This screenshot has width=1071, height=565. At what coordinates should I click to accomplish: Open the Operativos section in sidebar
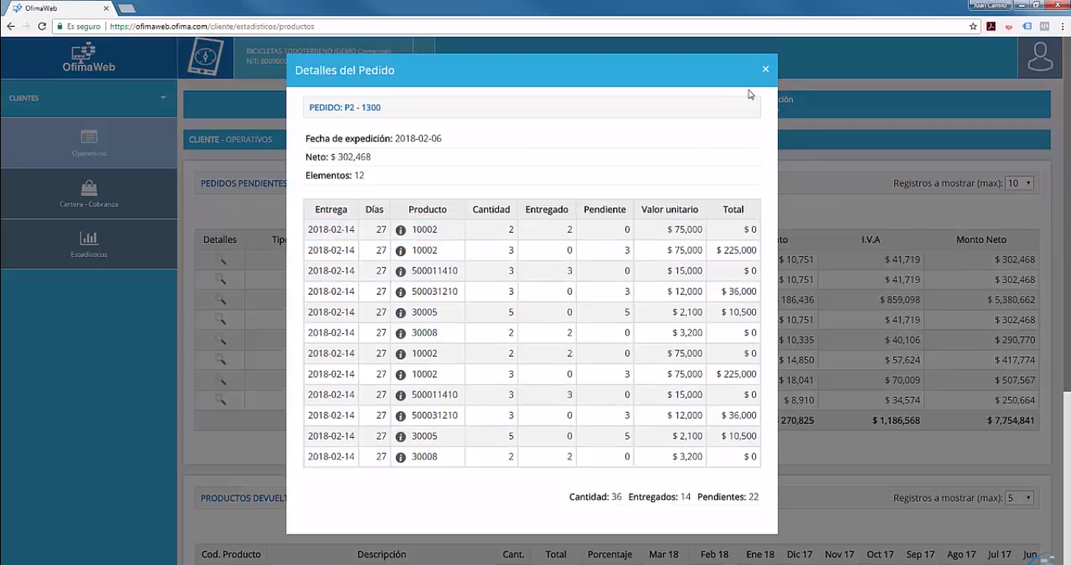click(88, 143)
